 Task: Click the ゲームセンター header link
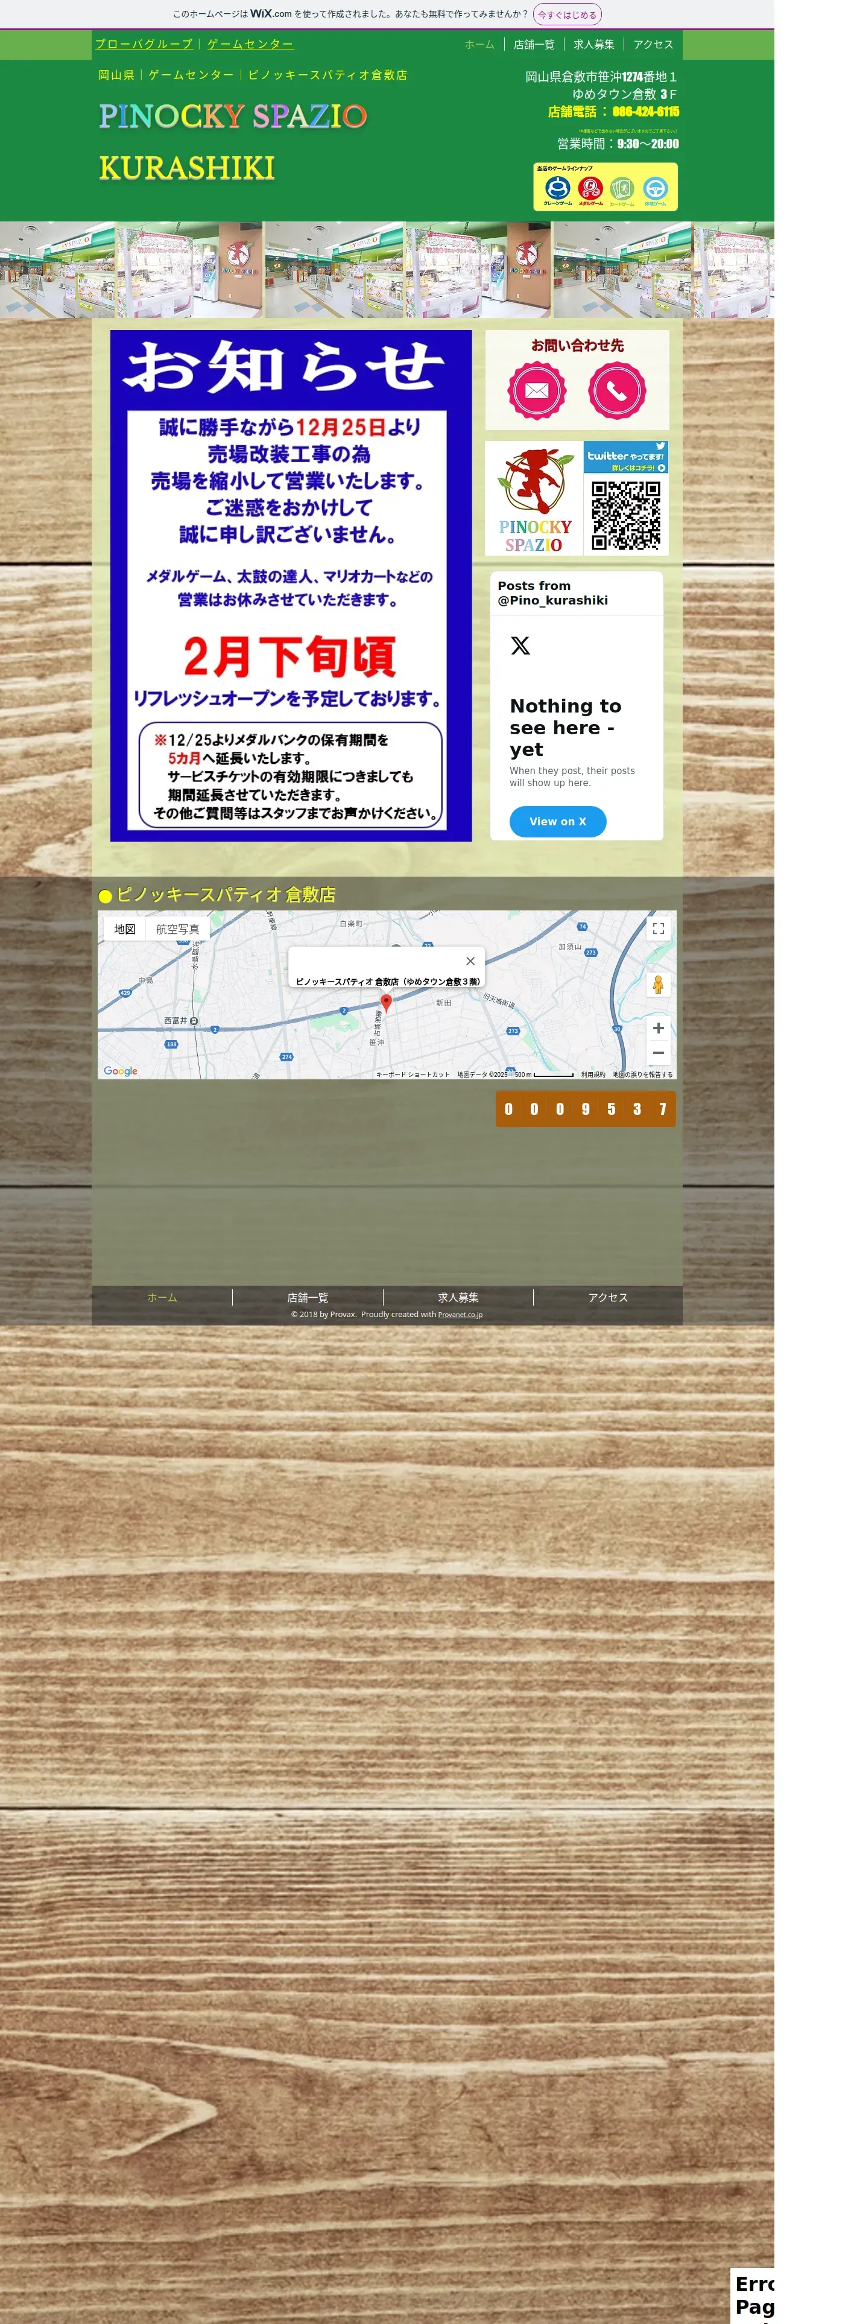251,43
